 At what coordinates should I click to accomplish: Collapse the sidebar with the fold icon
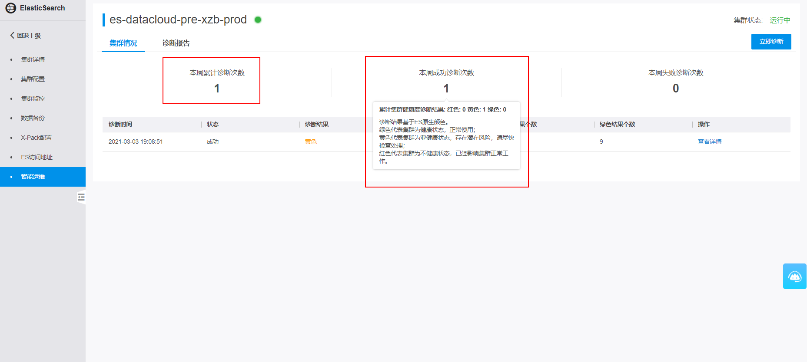click(x=81, y=197)
